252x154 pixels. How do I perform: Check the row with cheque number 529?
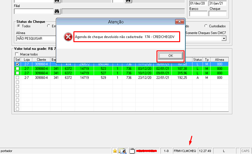click(x=17, y=77)
